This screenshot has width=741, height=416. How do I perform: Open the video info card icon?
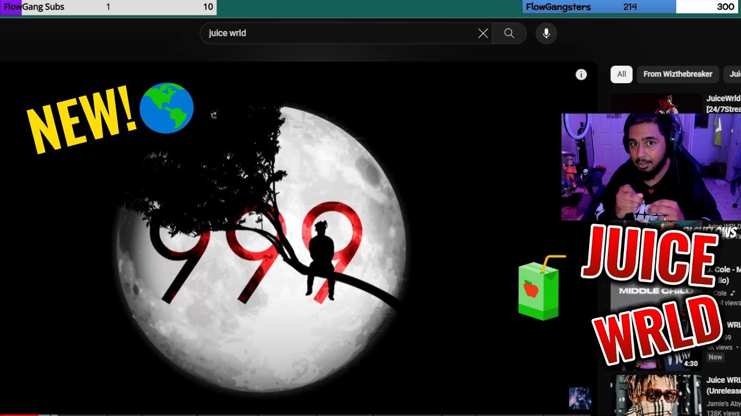pyautogui.click(x=581, y=75)
